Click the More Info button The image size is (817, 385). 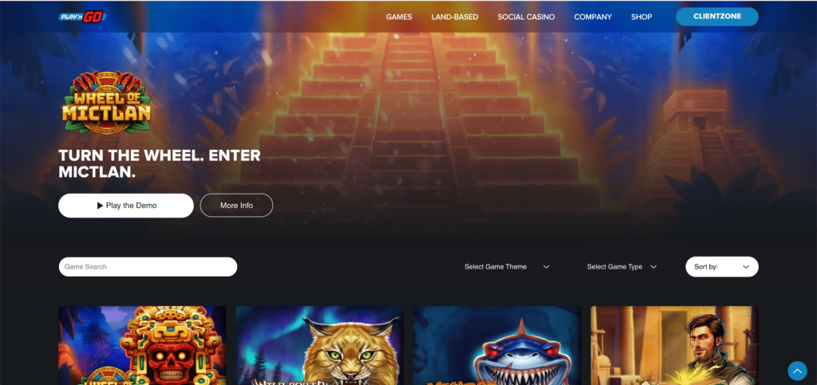[x=236, y=206]
